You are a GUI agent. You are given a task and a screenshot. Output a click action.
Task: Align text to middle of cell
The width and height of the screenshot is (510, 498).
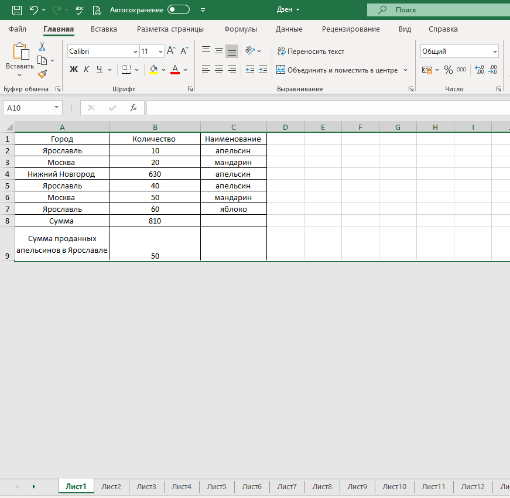[x=219, y=50]
